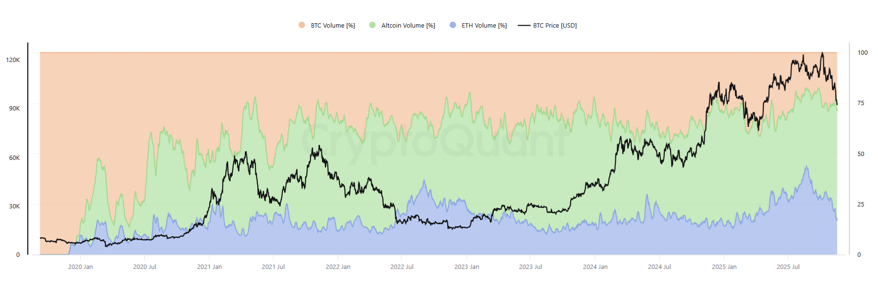
Task: Click the 30K price axis label
Action: [15, 206]
